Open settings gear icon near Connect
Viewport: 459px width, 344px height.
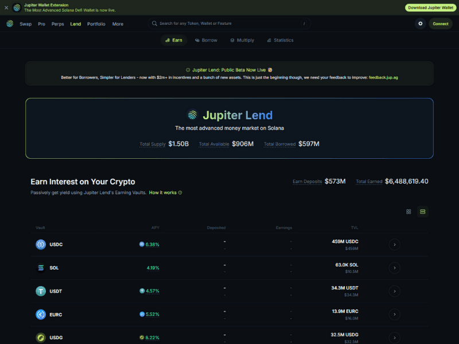click(x=421, y=24)
